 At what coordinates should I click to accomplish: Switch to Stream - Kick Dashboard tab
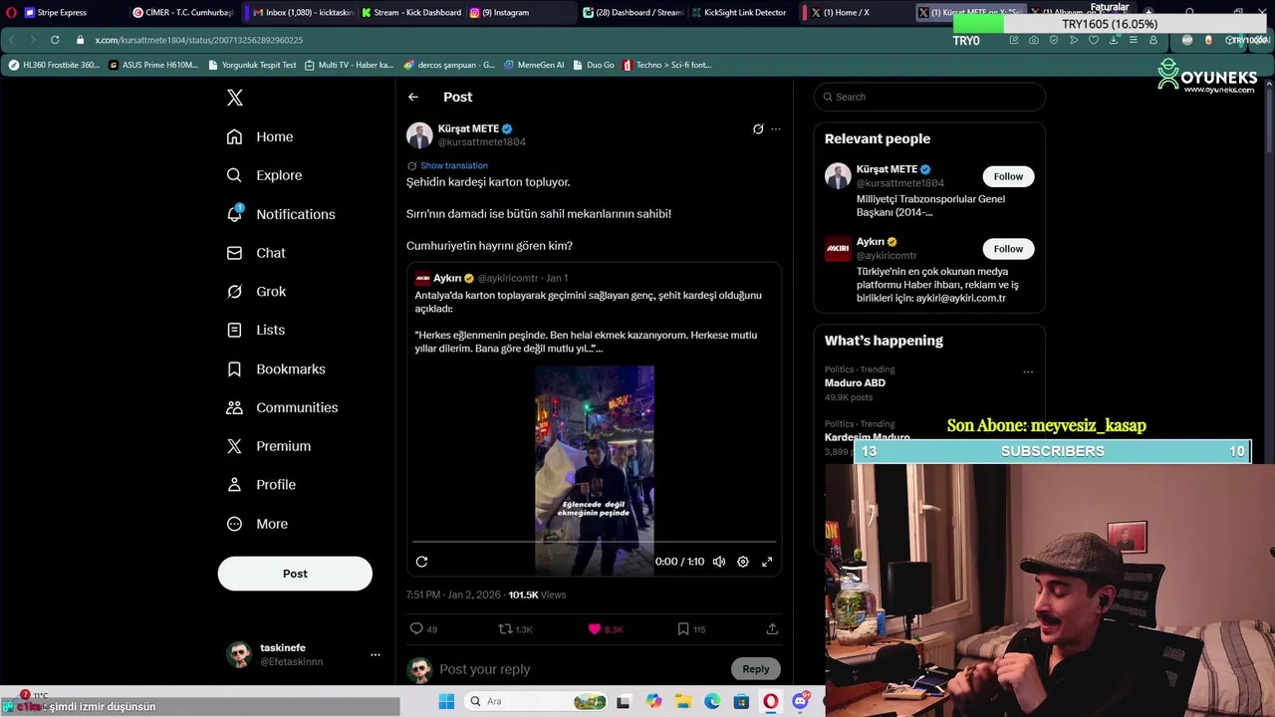coord(411,13)
